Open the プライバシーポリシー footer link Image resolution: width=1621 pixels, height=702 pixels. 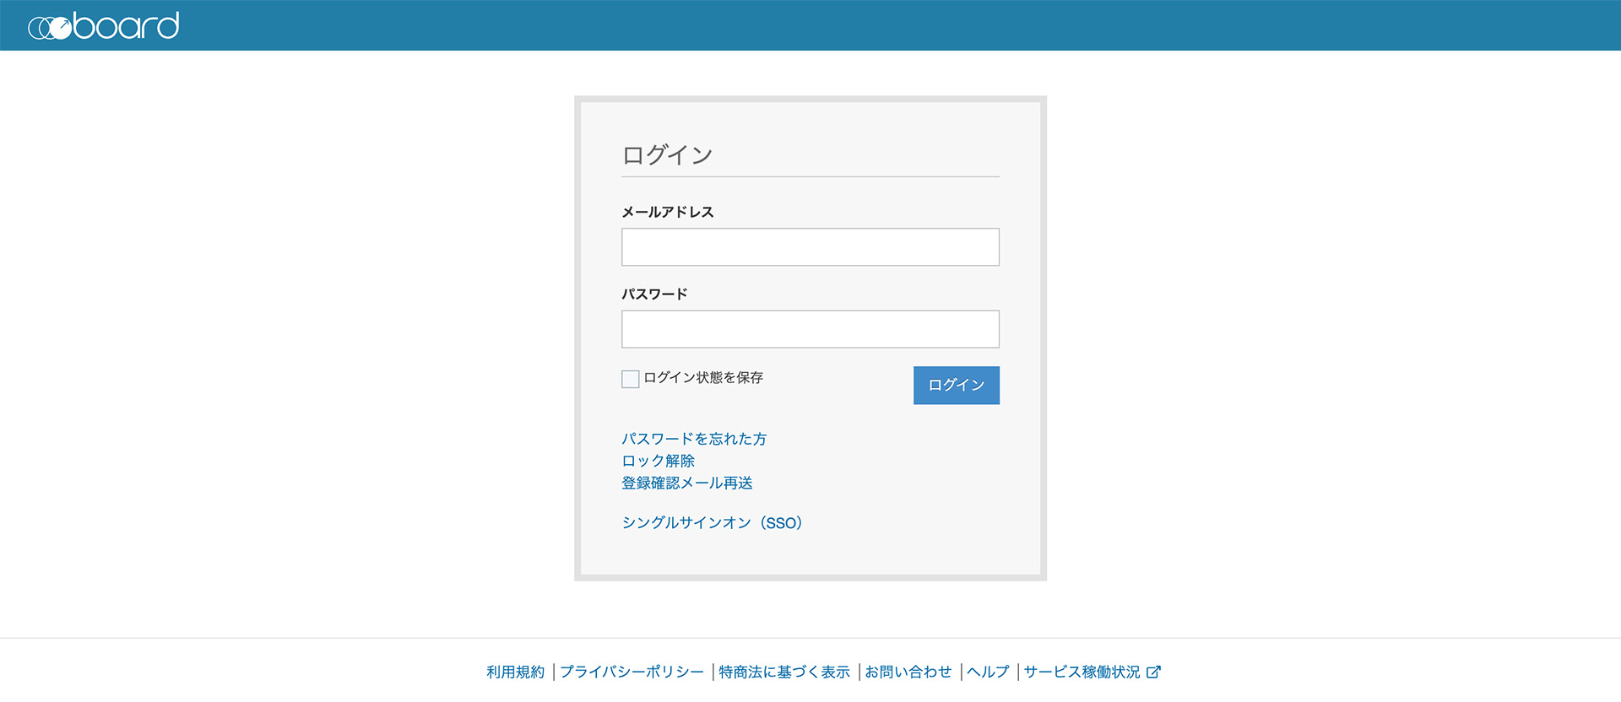pyautogui.click(x=632, y=672)
